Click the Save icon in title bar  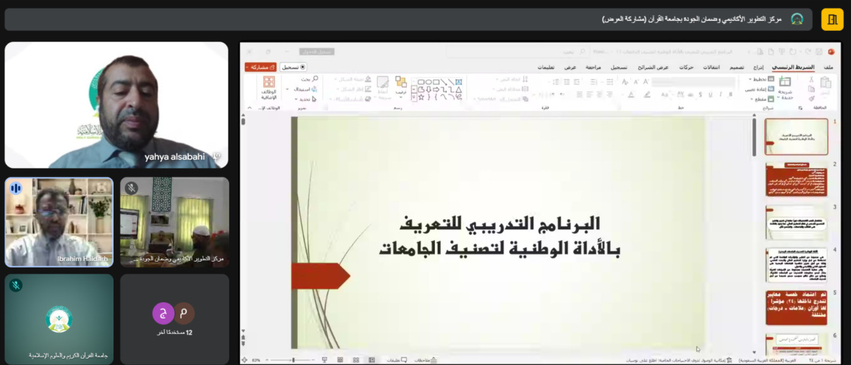(819, 52)
